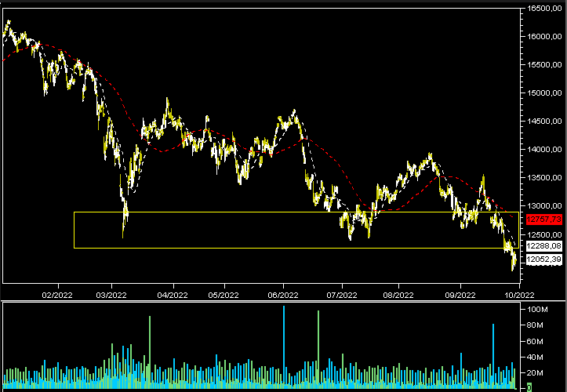
Task: Select the 12500,00 price level label
Action: click(x=544, y=234)
